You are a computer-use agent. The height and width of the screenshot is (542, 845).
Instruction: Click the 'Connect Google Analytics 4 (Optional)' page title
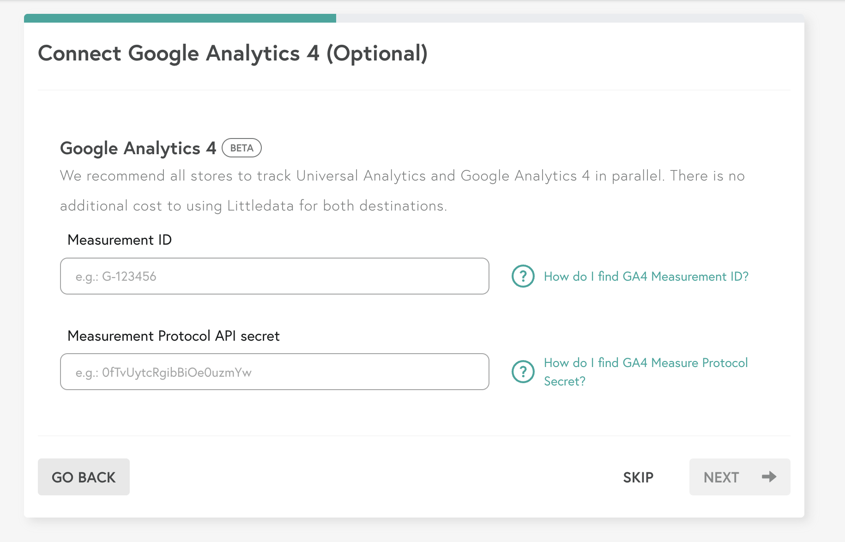pos(233,53)
